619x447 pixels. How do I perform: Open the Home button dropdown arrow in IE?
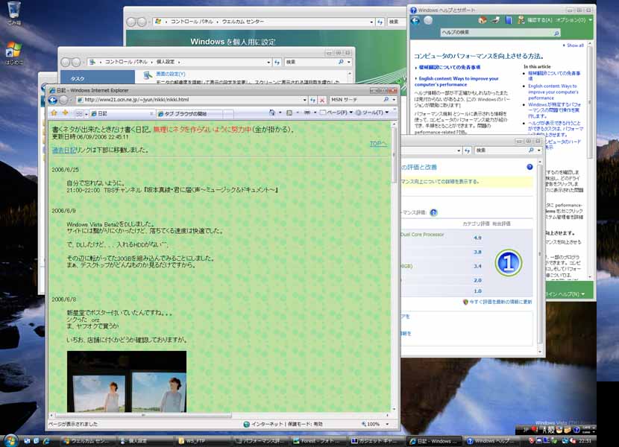coord(280,112)
